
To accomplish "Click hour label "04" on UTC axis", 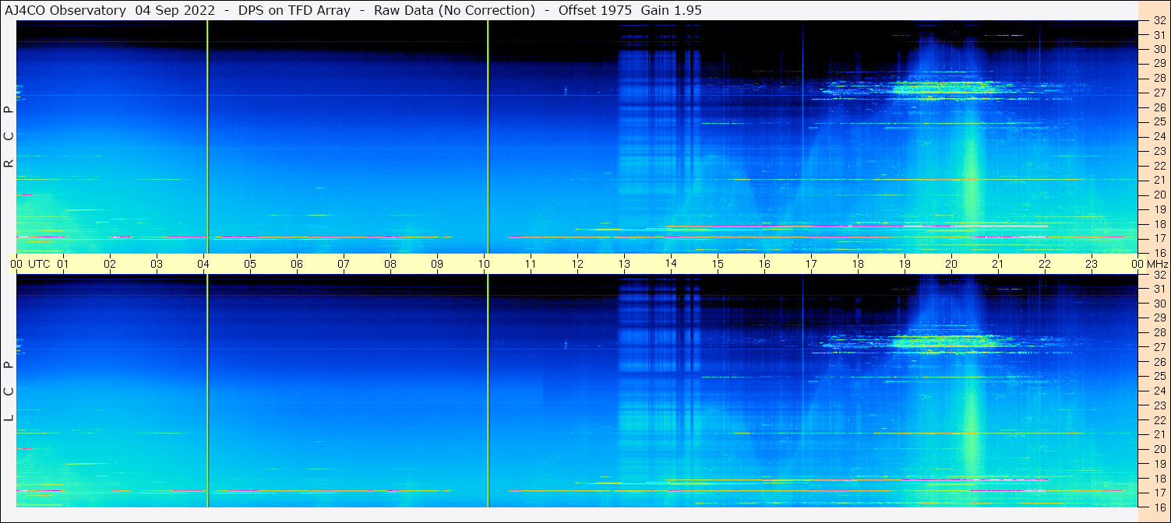I will [203, 264].
